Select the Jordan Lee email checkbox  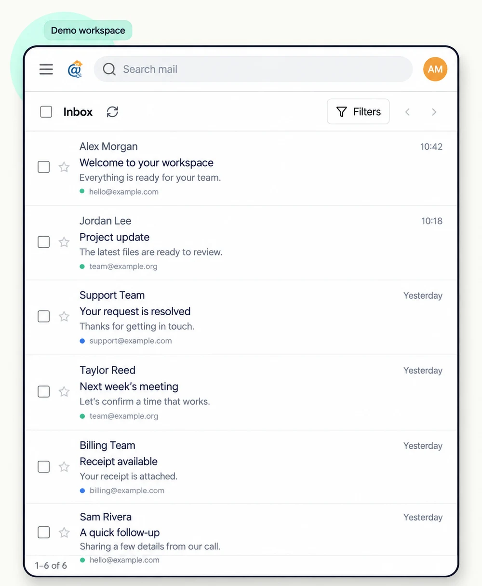click(x=44, y=242)
